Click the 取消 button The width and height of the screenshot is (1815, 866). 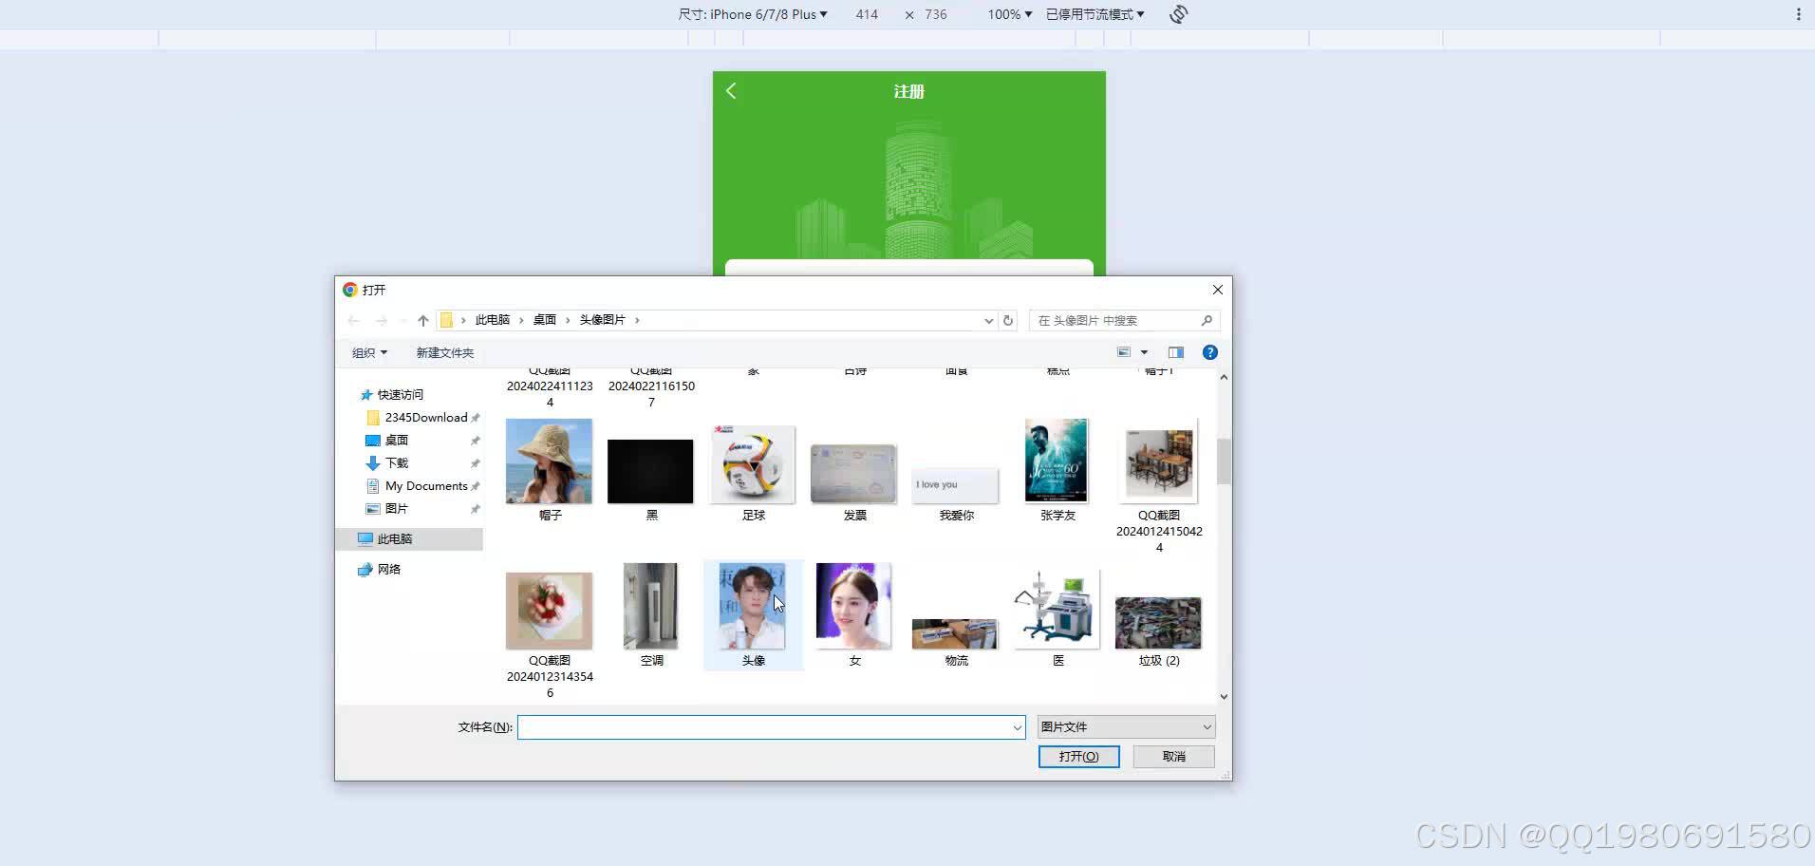click(1173, 756)
